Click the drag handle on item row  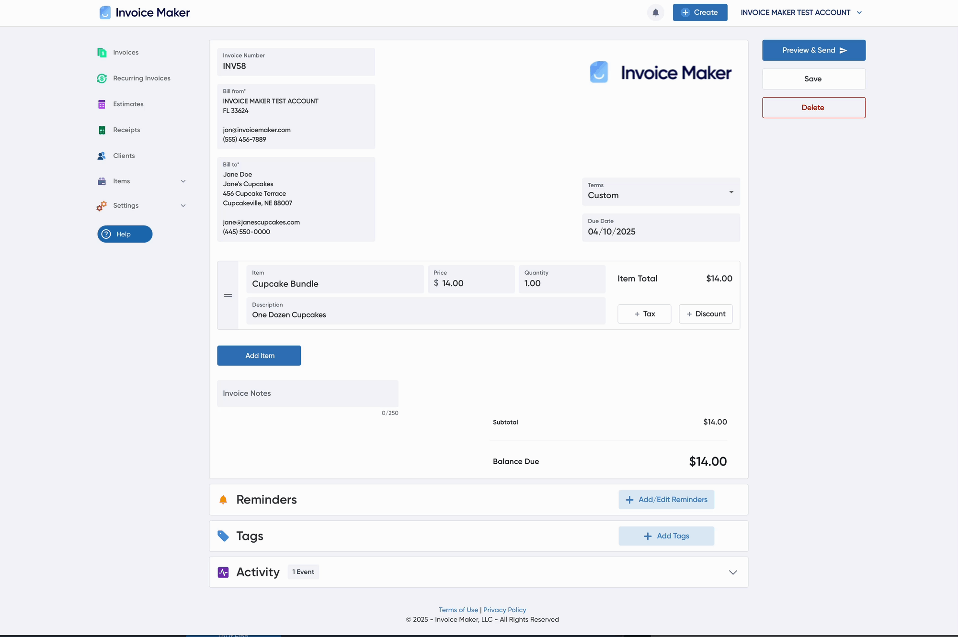pyautogui.click(x=228, y=295)
